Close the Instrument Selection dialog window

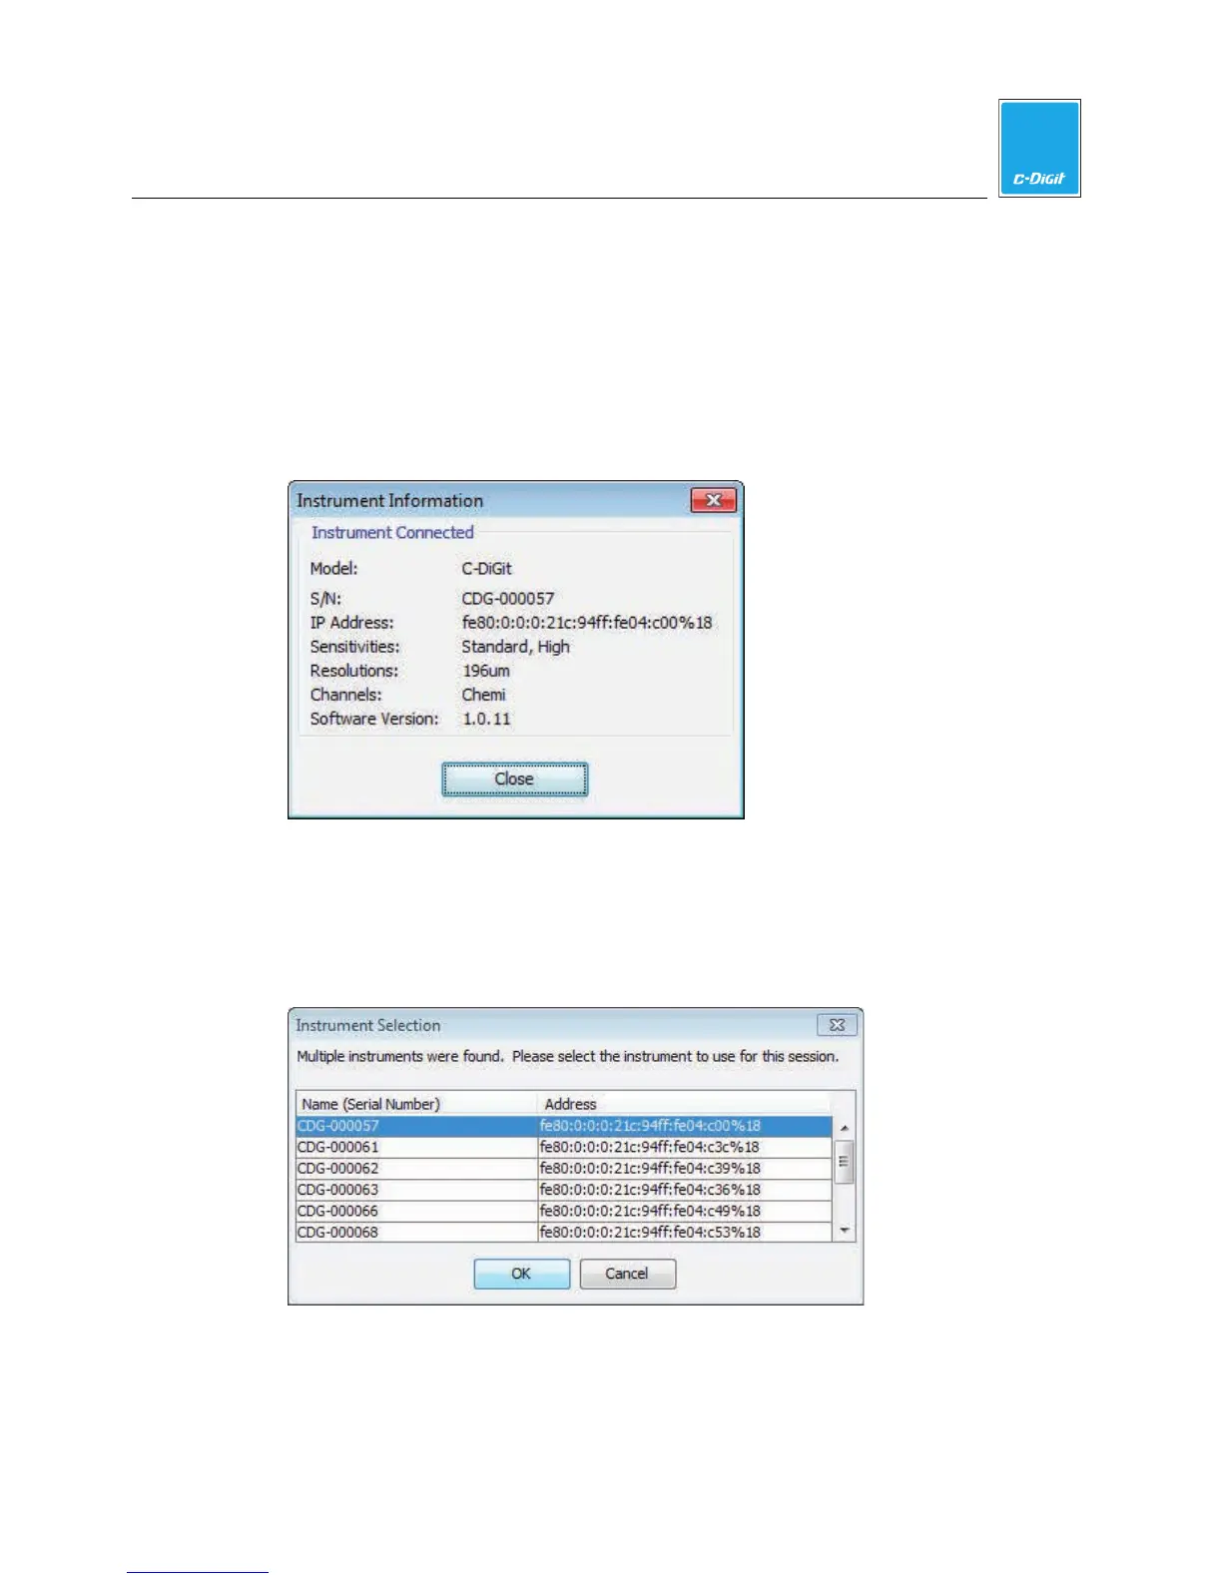click(837, 1025)
